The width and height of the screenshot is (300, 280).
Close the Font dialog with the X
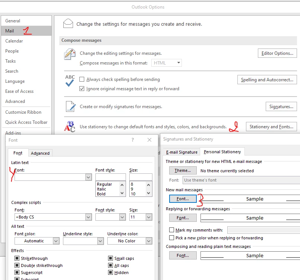[x=149, y=140]
